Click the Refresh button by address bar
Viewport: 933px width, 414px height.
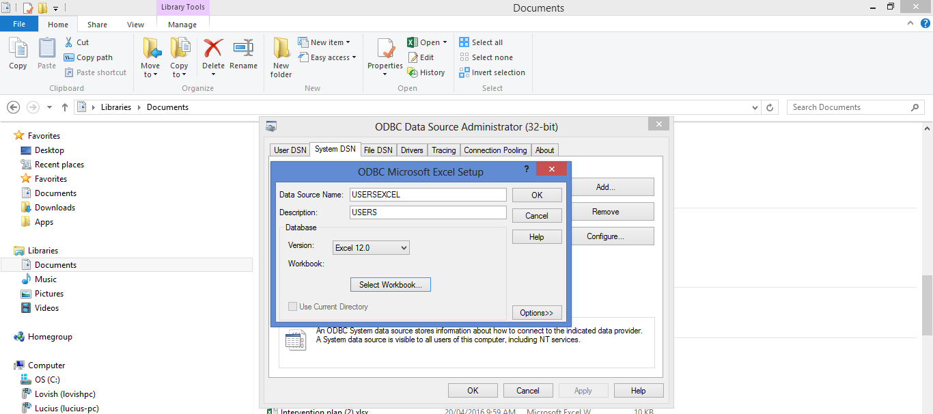coord(770,107)
